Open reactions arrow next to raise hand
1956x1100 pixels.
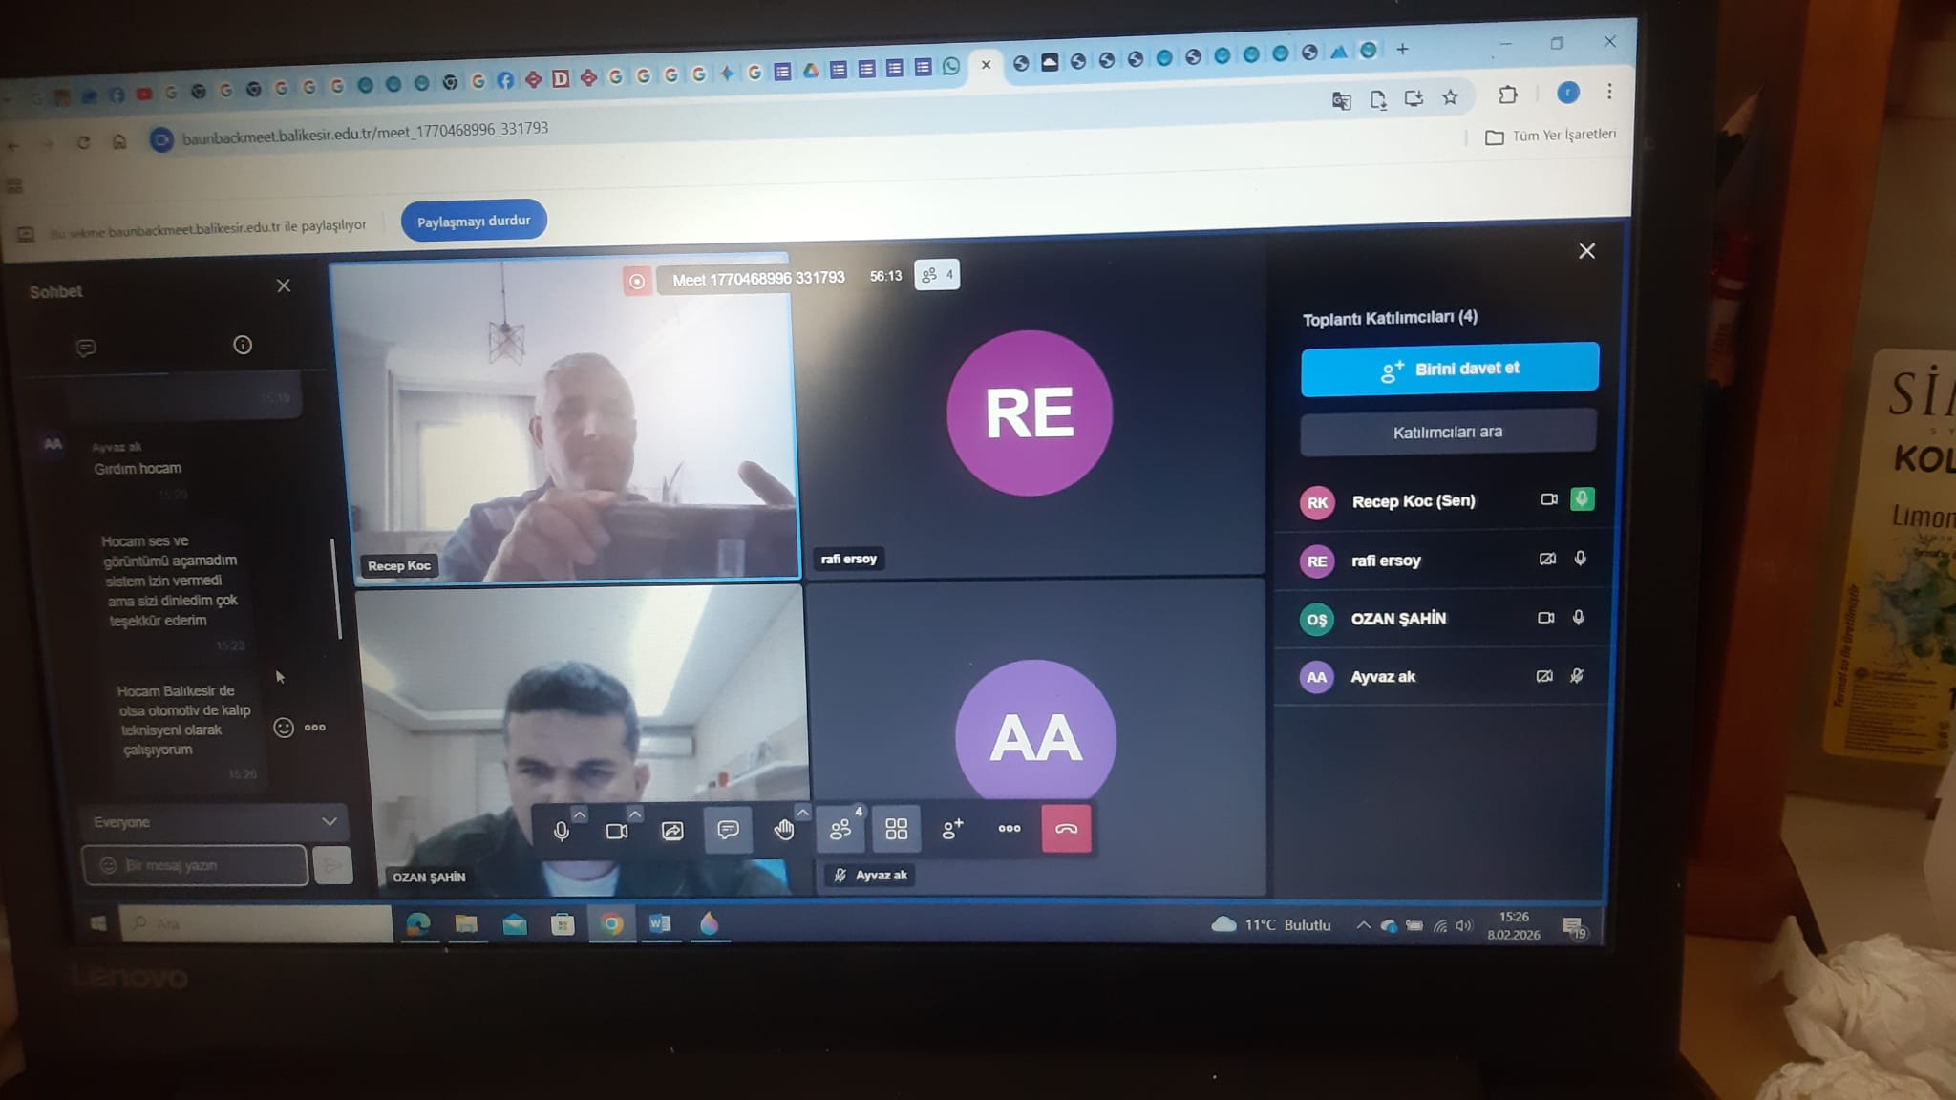802,813
